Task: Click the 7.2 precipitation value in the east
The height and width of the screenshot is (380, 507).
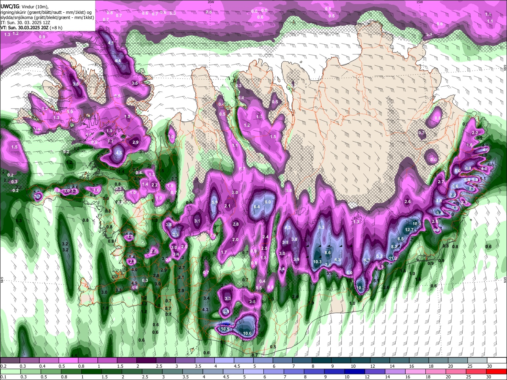Action: [x=452, y=195]
